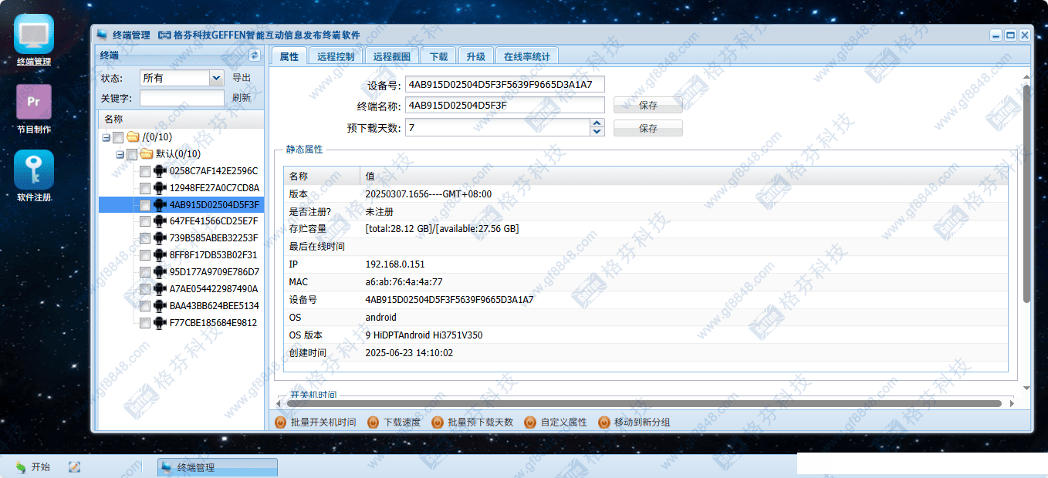The height and width of the screenshot is (478, 1048).
Task: Open the 终端管理 desktop icon
Action: [34, 35]
